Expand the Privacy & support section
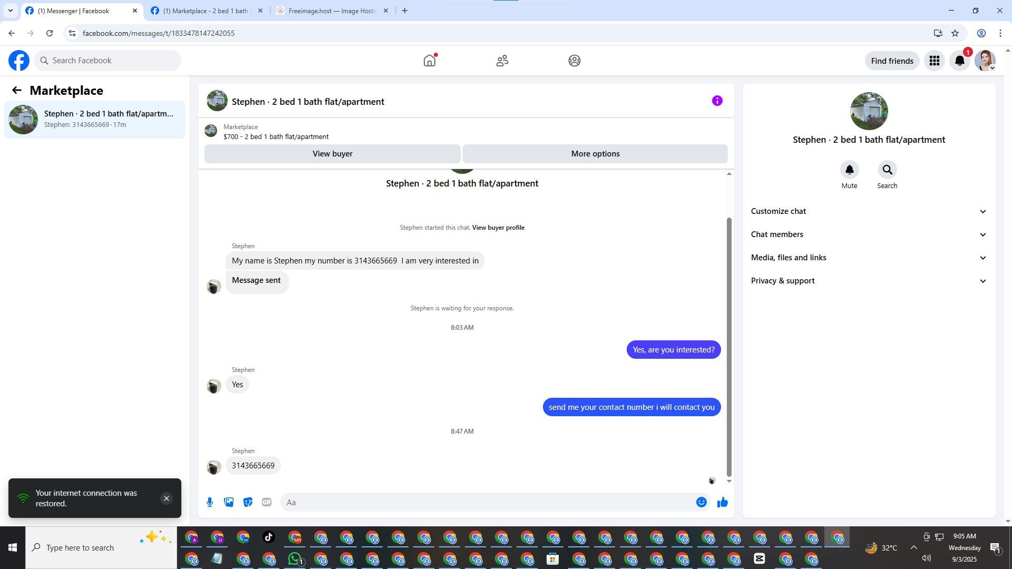Screen dimensions: 1012x569 pyautogui.click(x=869, y=281)
